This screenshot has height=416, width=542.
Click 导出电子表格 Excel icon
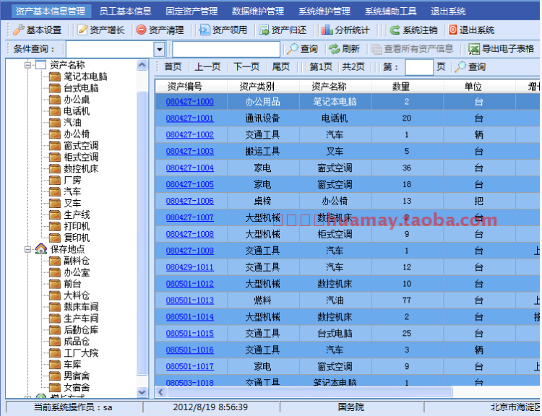[474, 49]
